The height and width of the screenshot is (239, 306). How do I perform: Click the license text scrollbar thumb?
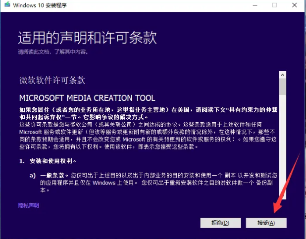pos(282,87)
